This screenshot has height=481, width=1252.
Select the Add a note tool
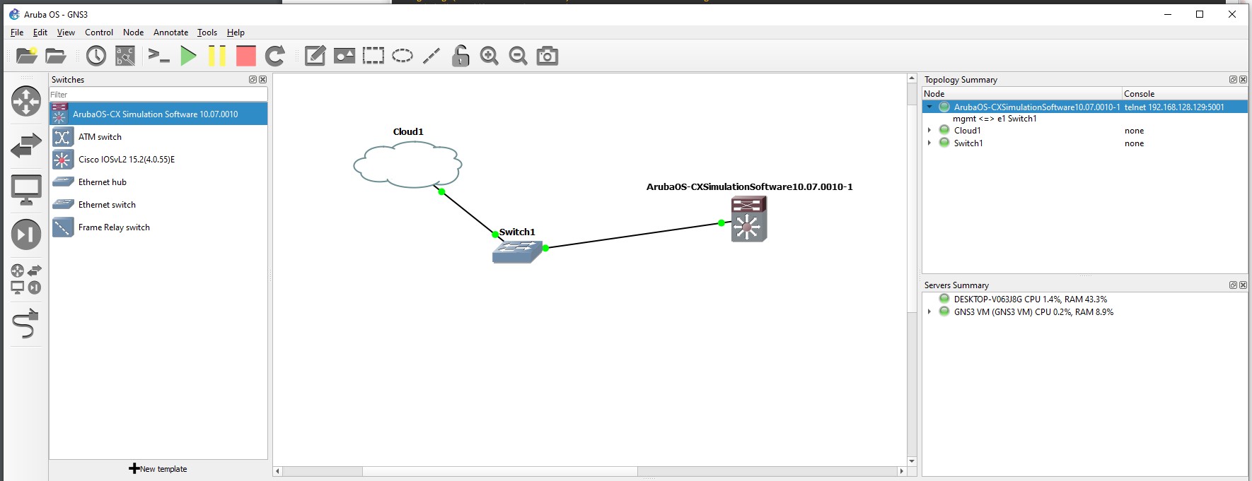[315, 56]
